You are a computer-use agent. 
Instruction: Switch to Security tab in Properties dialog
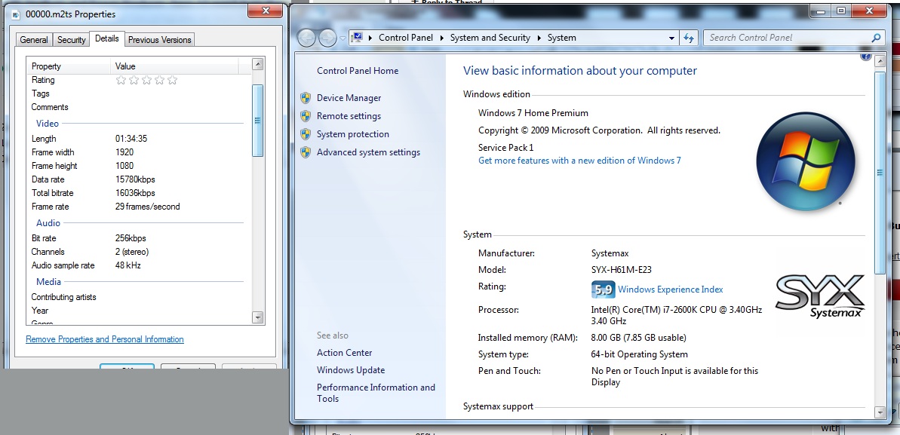71,40
